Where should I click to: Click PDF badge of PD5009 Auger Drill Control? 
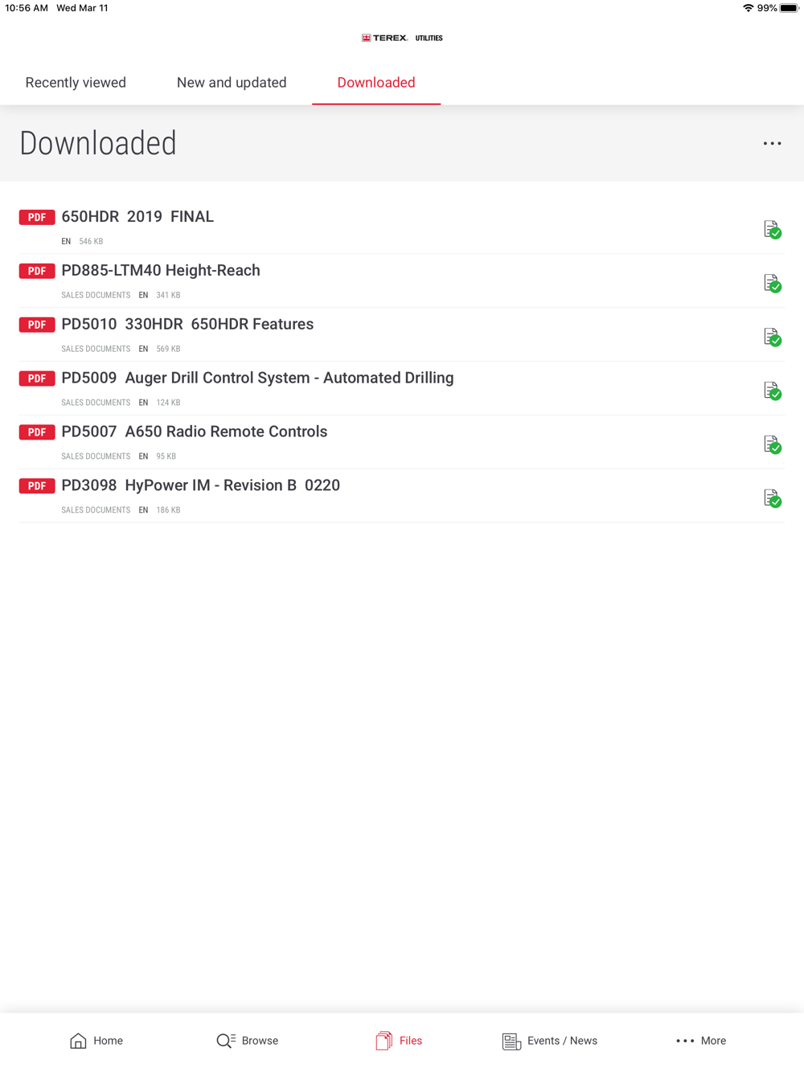(x=37, y=378)
